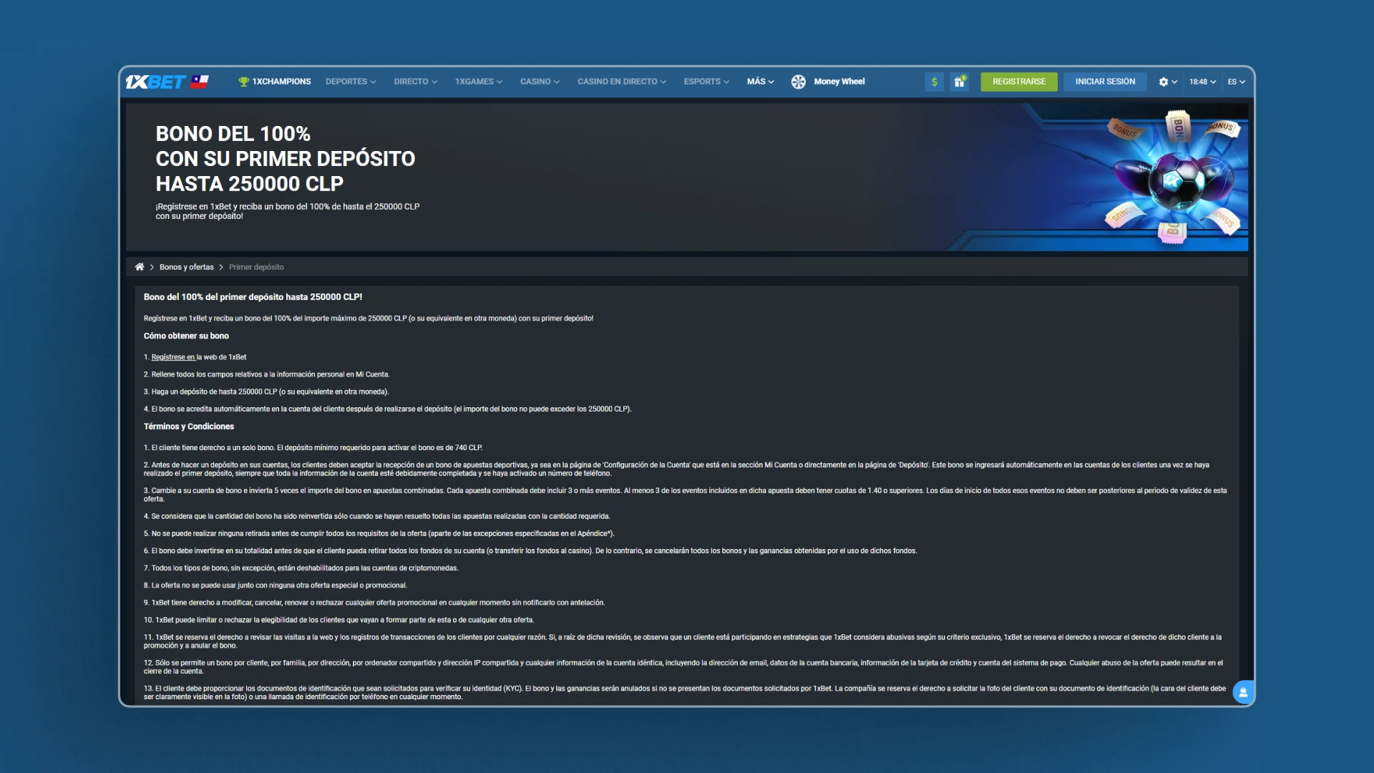Click the Chilean flag icon

point(202,80)
